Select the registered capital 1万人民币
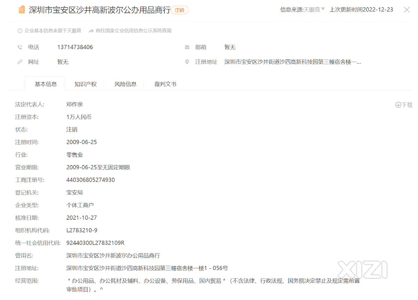This screenshot has height=300, width=418. tap(79, 117)
